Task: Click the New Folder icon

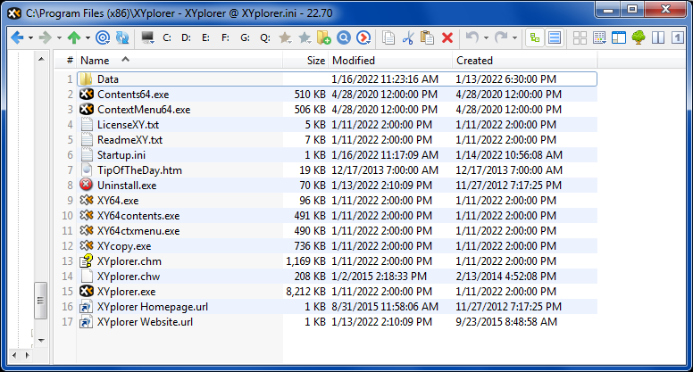Action: [323, 38]
